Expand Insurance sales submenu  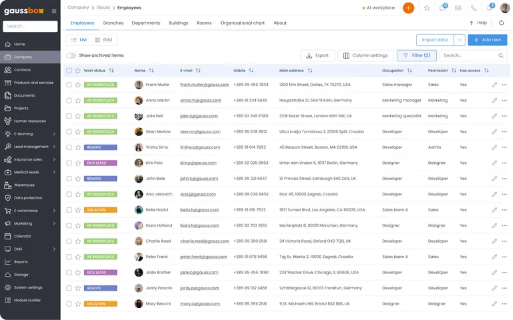(x=54, y=159)
